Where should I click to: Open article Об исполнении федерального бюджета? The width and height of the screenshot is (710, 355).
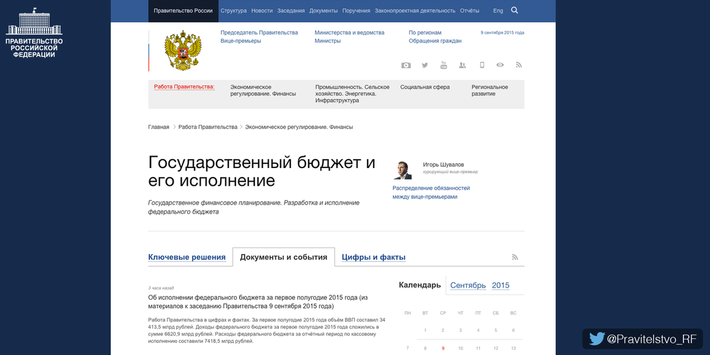(x=258, y=302)
